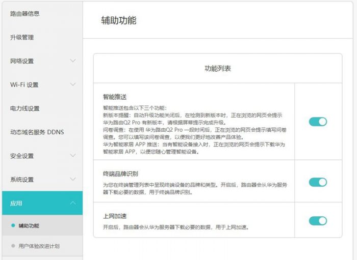
Task: Expand the Wi-Fi 设置 chevron arrow
Action: click(x=73, y=84)
